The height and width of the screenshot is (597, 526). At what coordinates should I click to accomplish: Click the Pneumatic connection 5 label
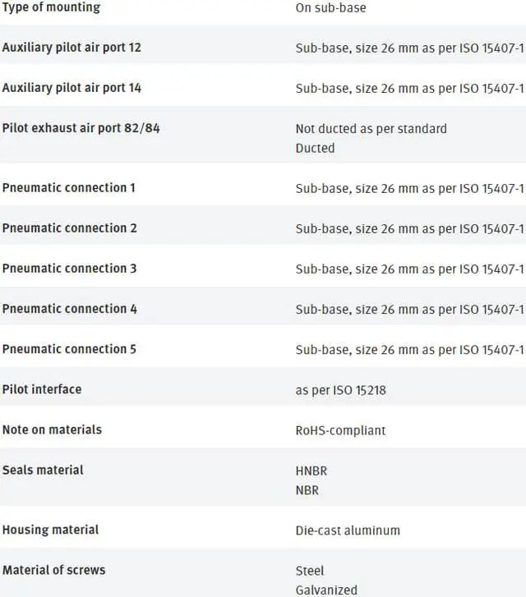pos(69,349)
